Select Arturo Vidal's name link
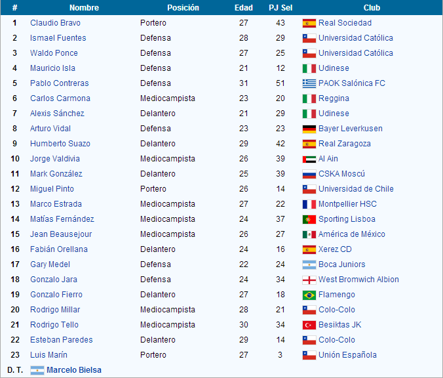Image resolution: width=443 pixels, height=378 pixels. tap(50, 129)
